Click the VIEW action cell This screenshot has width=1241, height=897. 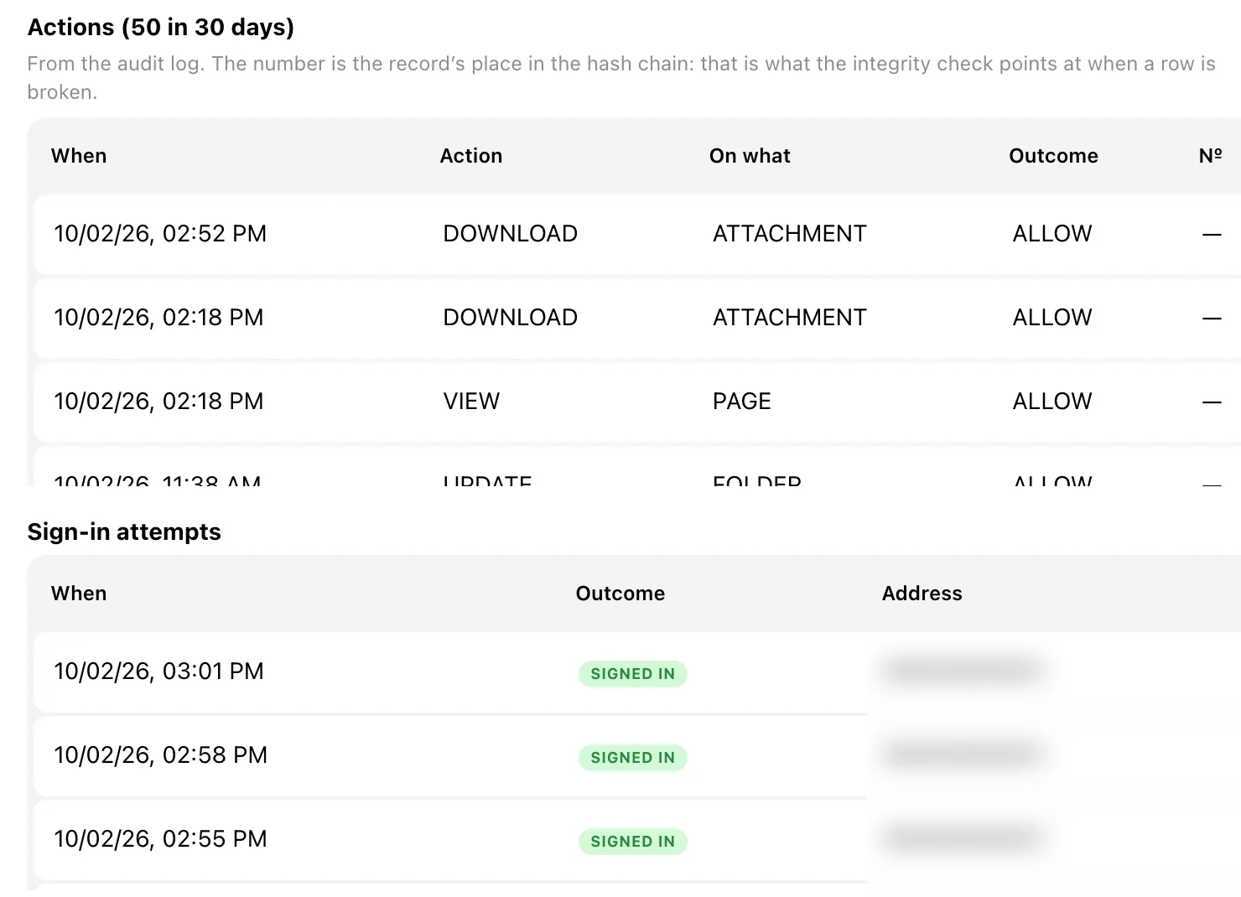pyautogui.click(x=471, y=402)
